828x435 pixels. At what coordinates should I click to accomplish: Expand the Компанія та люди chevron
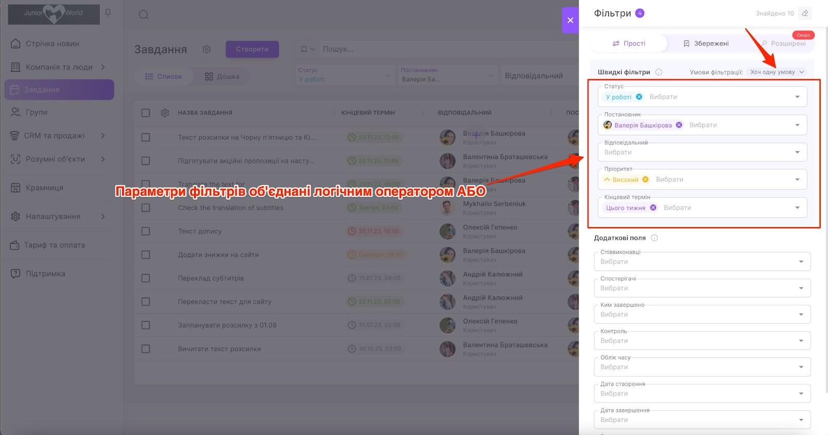tap(103, 67)
